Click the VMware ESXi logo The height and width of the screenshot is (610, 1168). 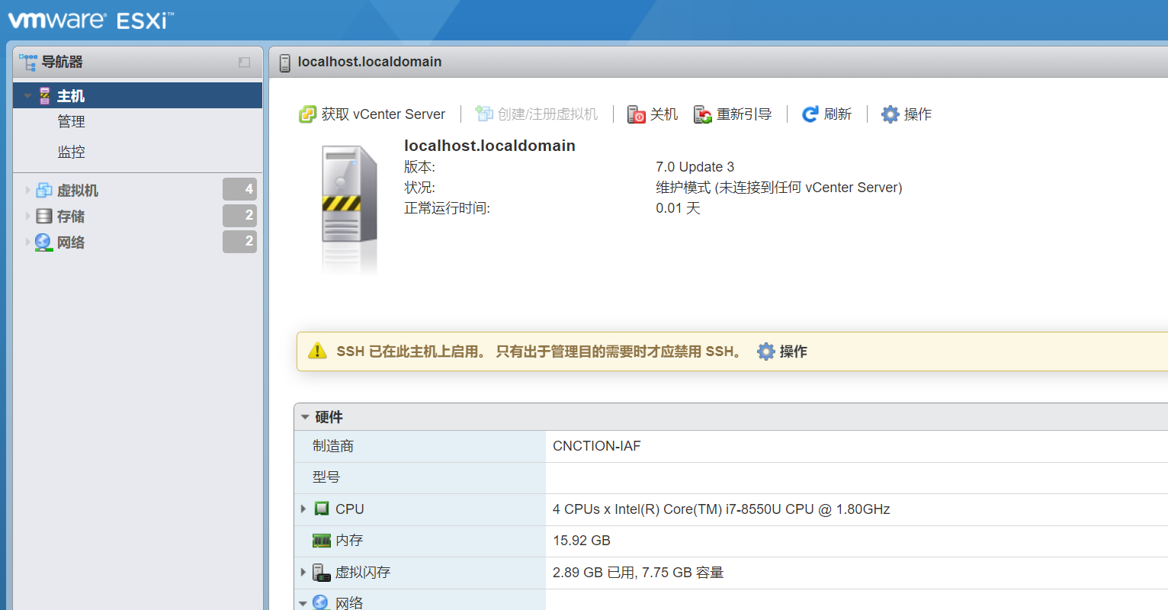click(91, 20)
